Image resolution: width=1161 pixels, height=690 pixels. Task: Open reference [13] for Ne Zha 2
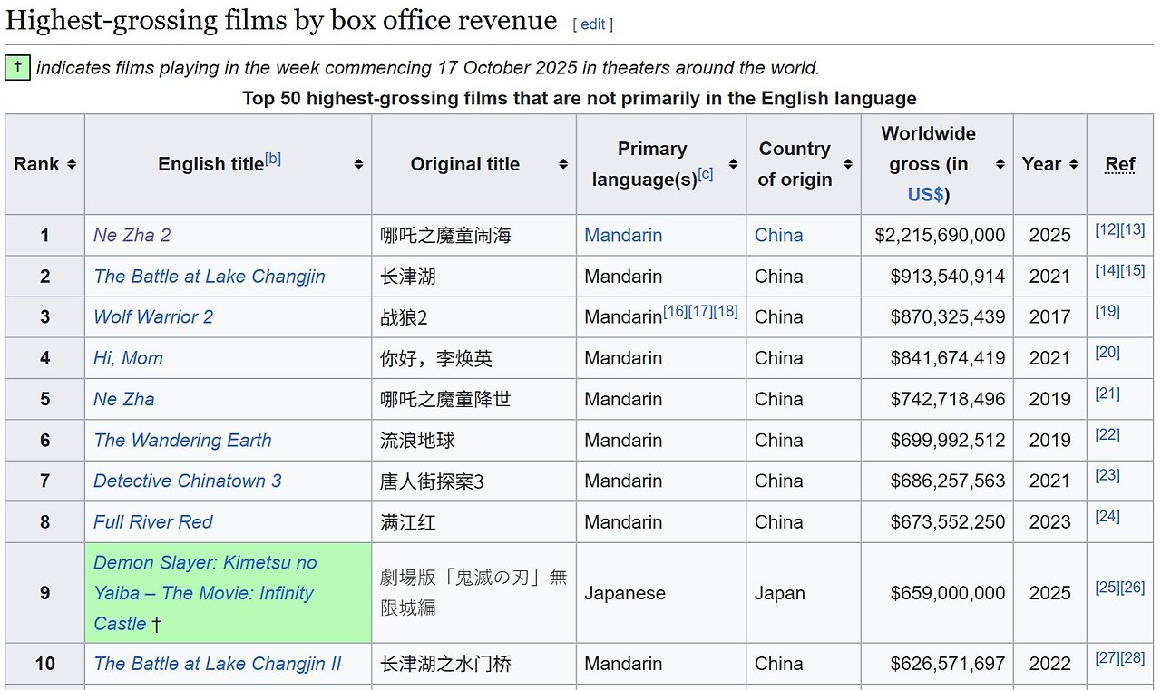pos(1133,229)
